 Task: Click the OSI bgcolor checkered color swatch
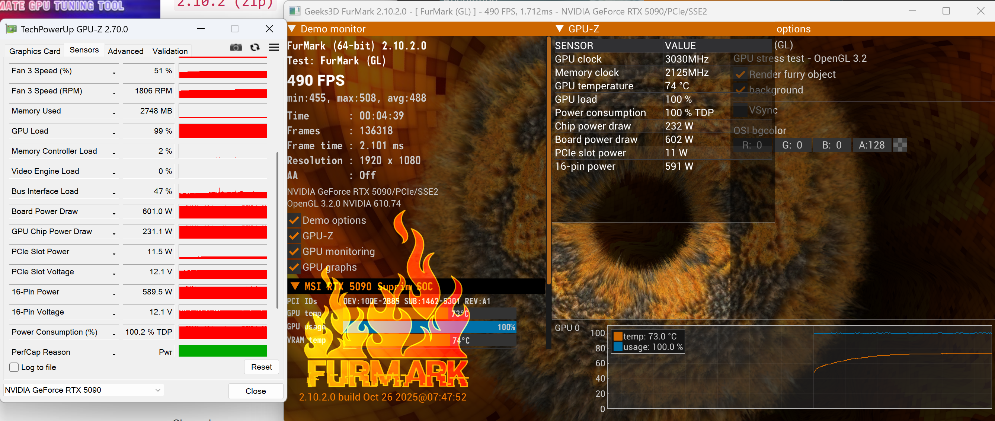tap(900, 145)
